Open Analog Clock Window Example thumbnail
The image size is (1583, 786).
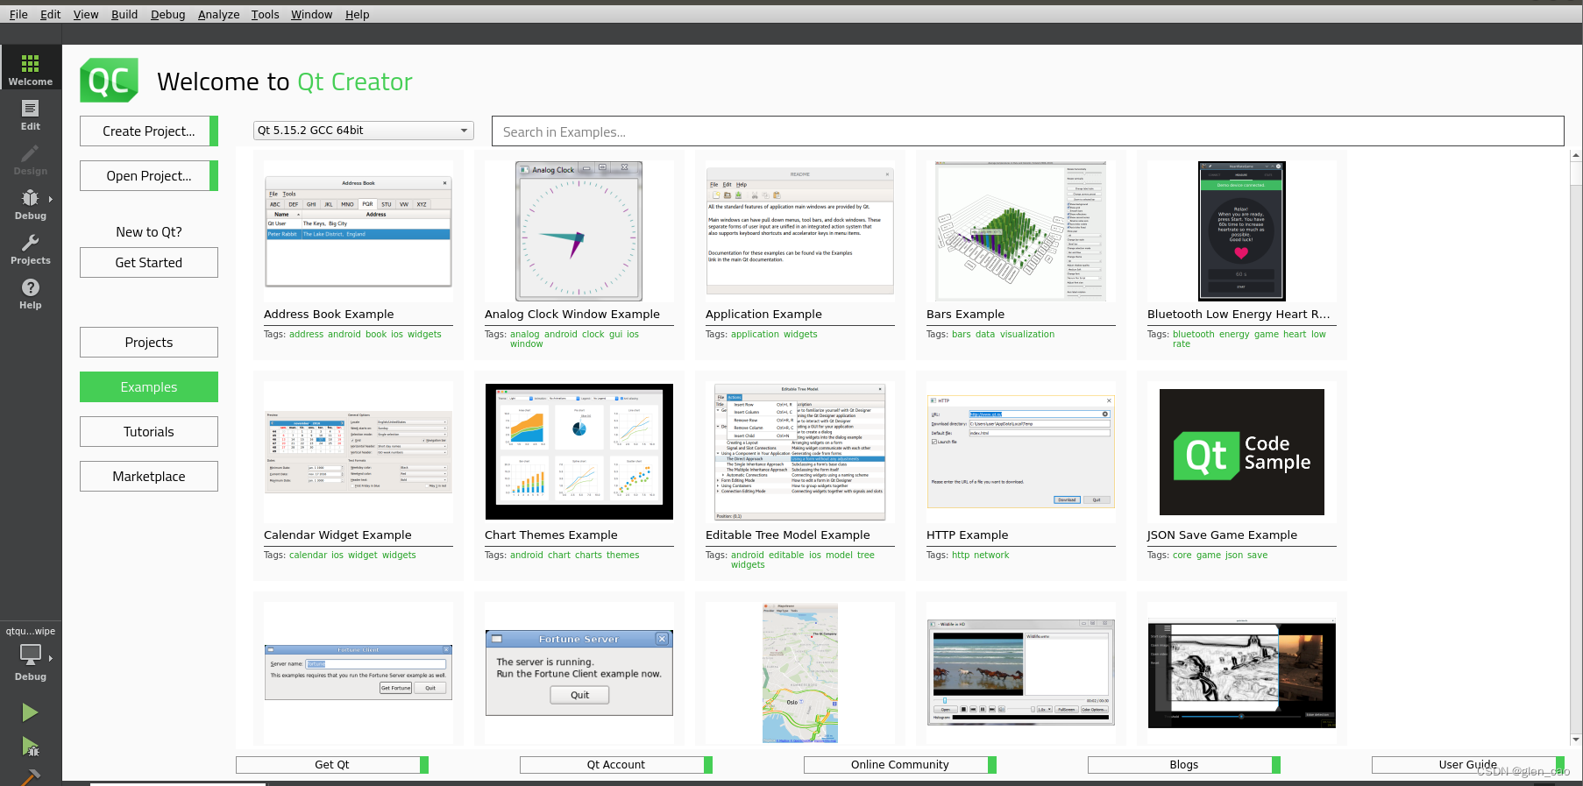(x=579, y=231)
